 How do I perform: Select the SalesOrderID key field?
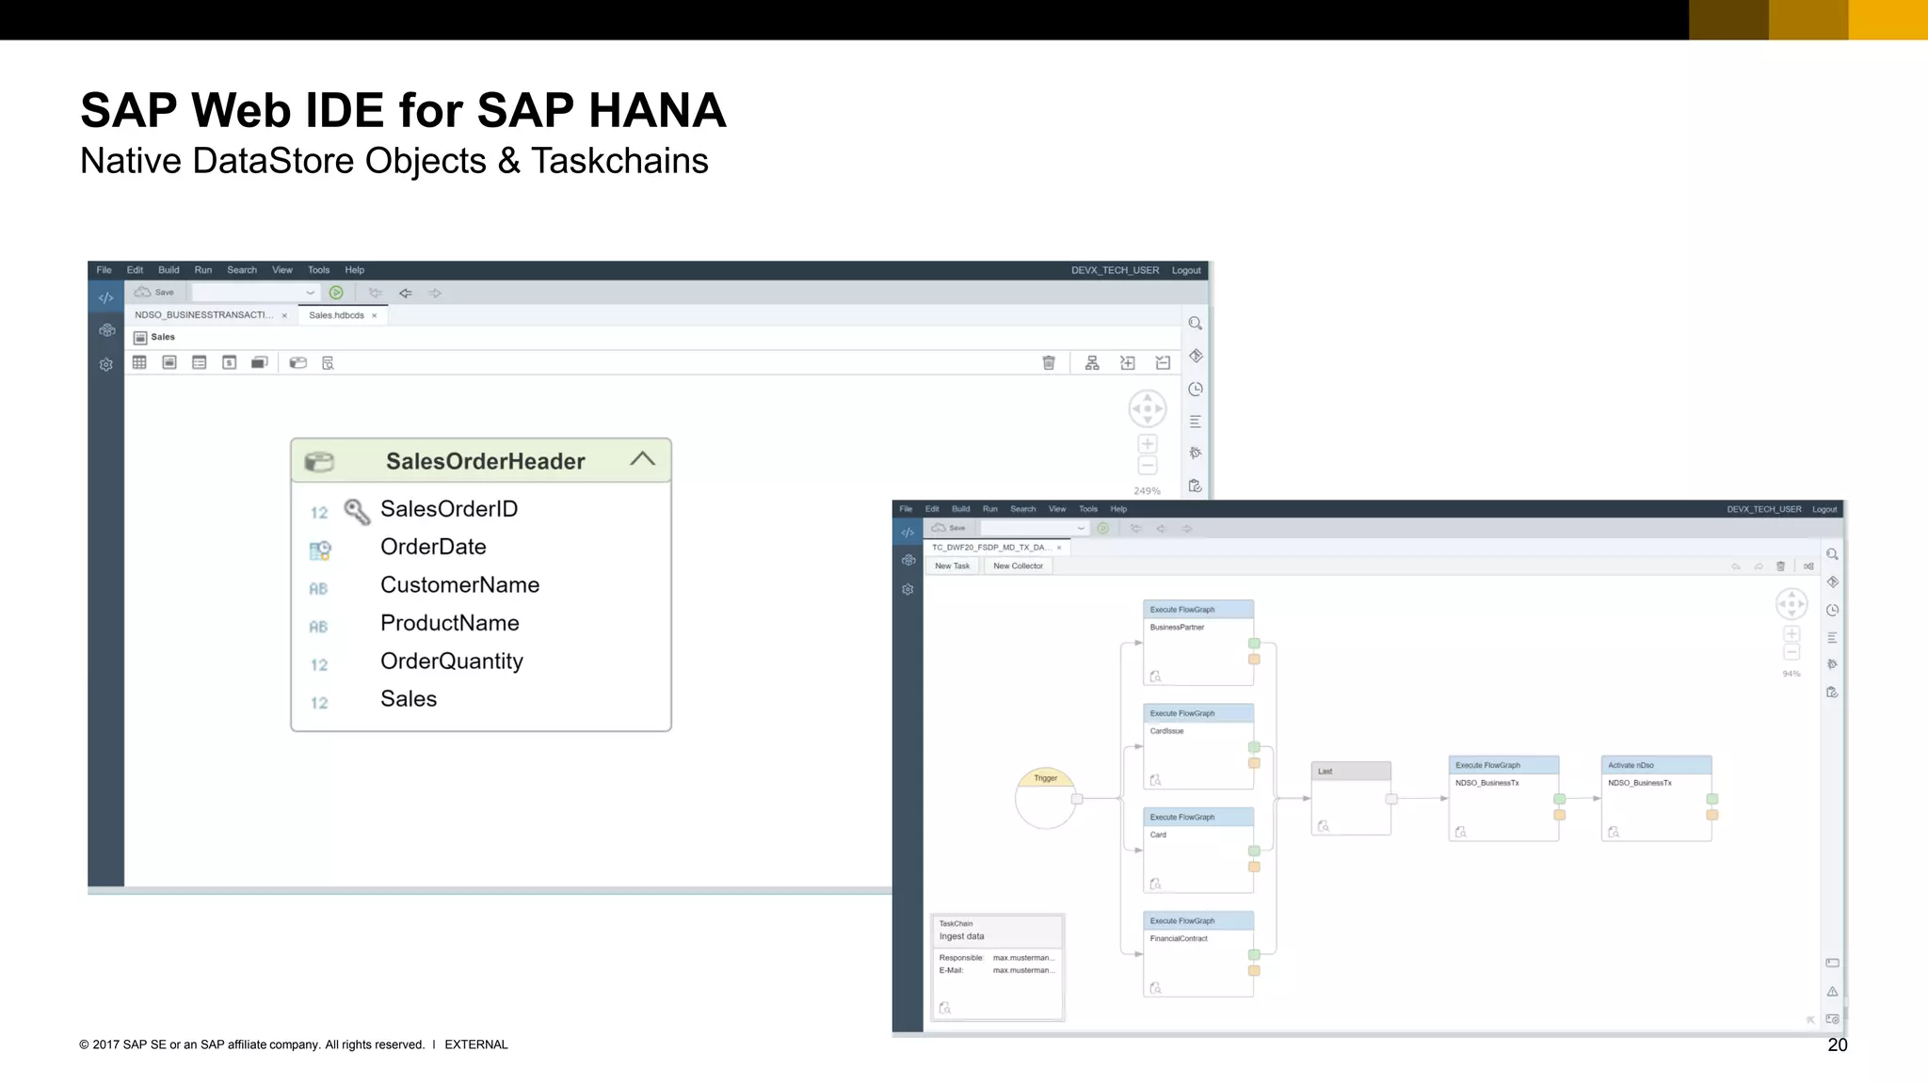480,509
